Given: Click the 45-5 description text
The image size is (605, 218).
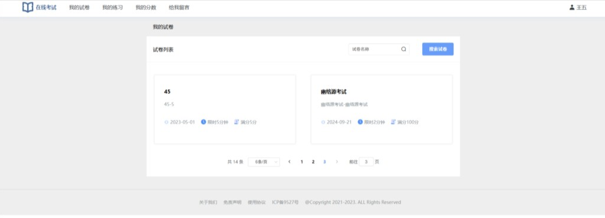Looking at the screenshot, I should [x=169, y=105].
